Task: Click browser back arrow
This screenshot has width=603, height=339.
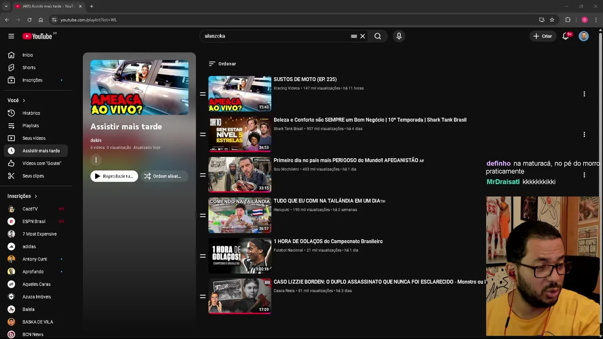Action: click(7, 20)
